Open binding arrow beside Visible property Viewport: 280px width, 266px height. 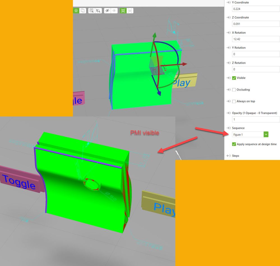(x=228, y=78)
